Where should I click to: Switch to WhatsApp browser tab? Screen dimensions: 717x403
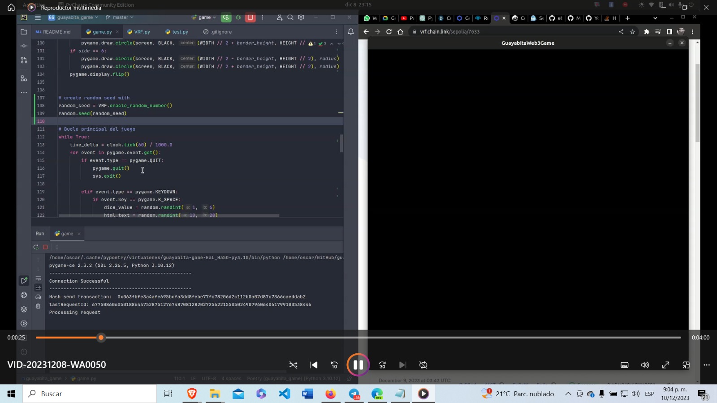click(x=370, y=18)
